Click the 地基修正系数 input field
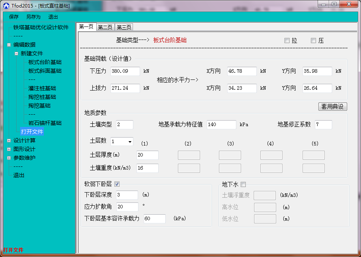 coord(324,125)
